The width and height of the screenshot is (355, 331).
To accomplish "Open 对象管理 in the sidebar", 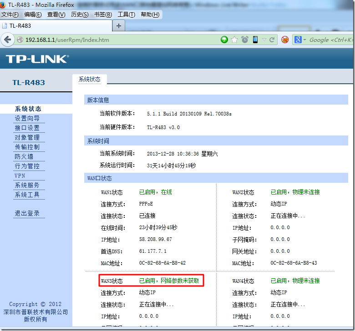I will click(x=27, y=137).
